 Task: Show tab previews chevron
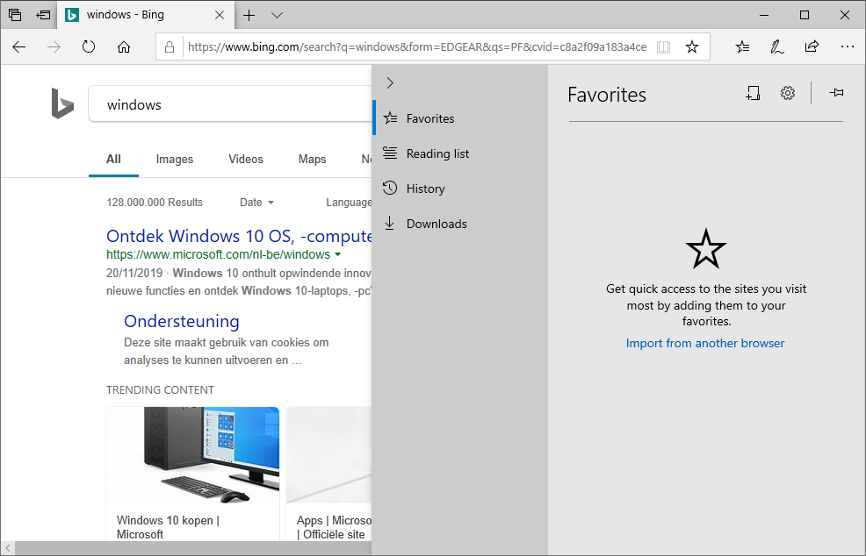click(278, 15)
